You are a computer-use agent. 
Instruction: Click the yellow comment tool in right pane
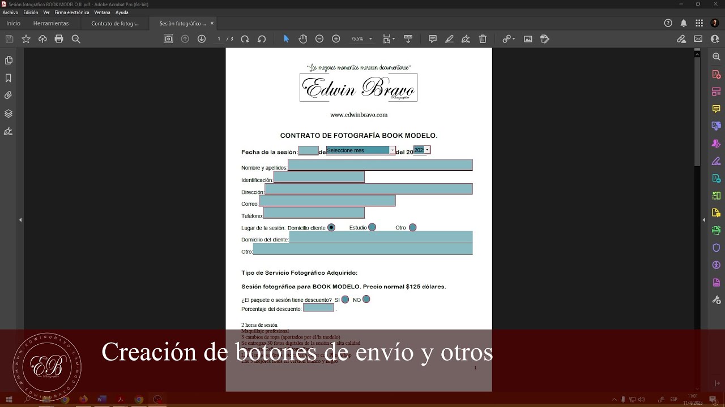click(x=716, y=109)
